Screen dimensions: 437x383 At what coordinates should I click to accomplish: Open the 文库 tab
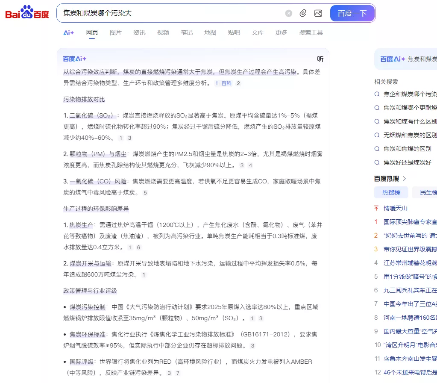[x=258, y=32]
